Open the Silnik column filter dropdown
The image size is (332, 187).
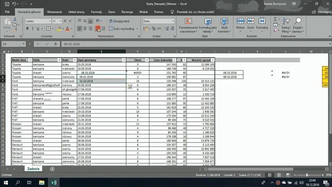click(59, 60)
